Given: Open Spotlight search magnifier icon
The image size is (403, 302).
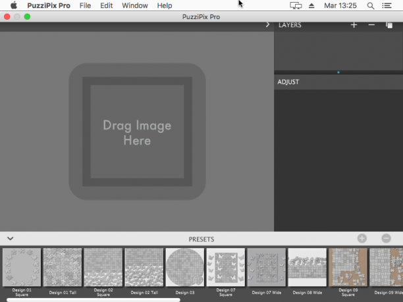Looking at the screenshot, I should 370,6.
